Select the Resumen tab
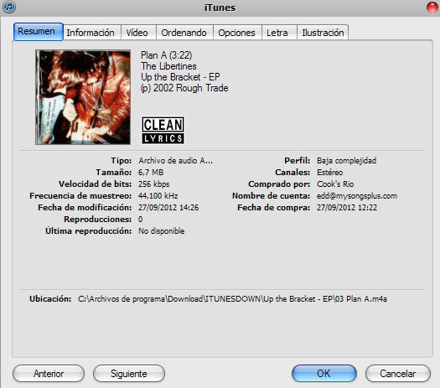The image size is (440, 388). [x=39, y=32]
